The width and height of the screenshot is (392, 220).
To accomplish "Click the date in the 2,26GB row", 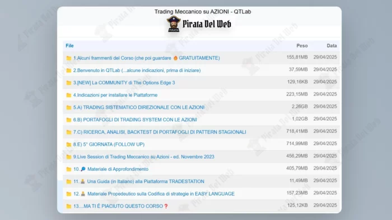I will 325,107.
